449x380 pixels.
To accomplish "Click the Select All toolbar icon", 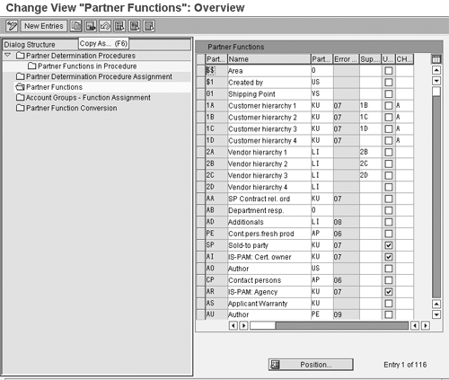I will [x=119, y=26].
